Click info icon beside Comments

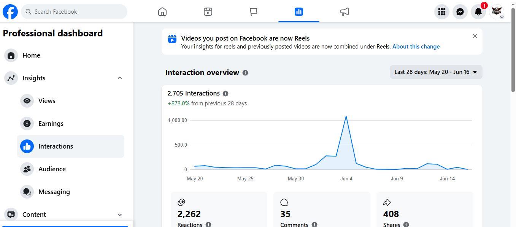pyautogui.click(x=314, y=225)
